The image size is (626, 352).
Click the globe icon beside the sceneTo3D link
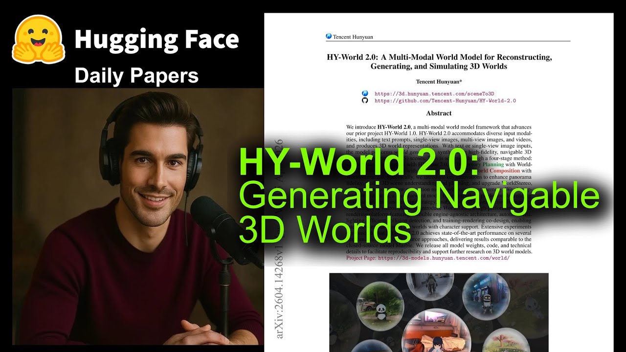click(364, 93)
